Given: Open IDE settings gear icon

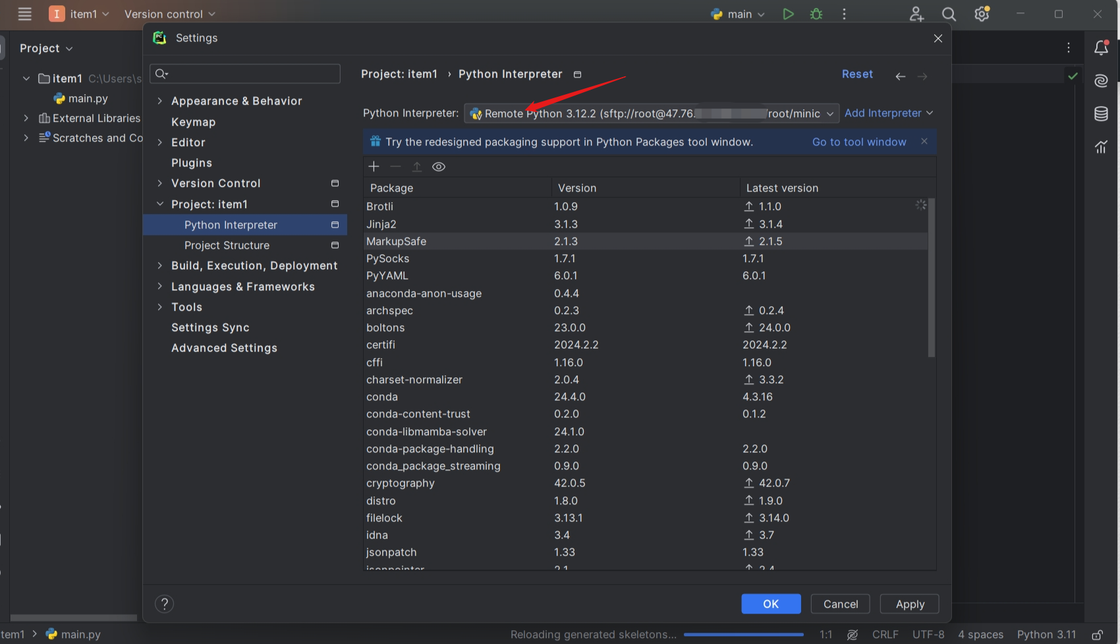Looking at the screenshot, I should tap(982, 14).
